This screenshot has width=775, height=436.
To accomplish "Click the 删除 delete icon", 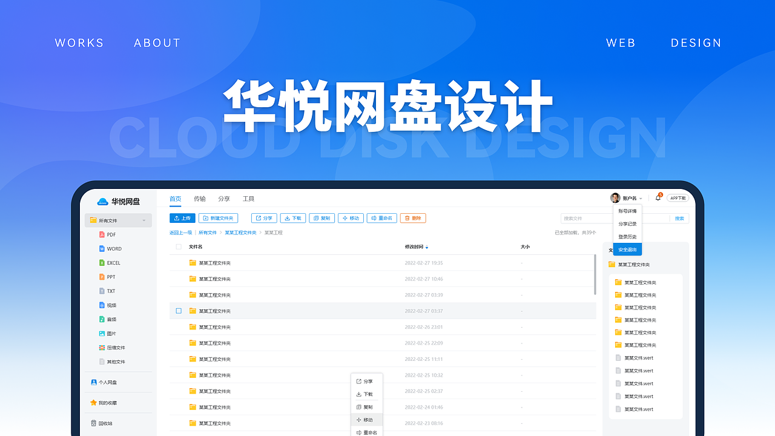I will tap(407, 217).
